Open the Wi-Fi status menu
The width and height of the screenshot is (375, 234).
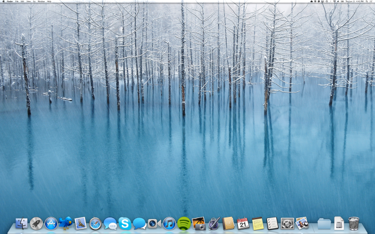[334, 2]
